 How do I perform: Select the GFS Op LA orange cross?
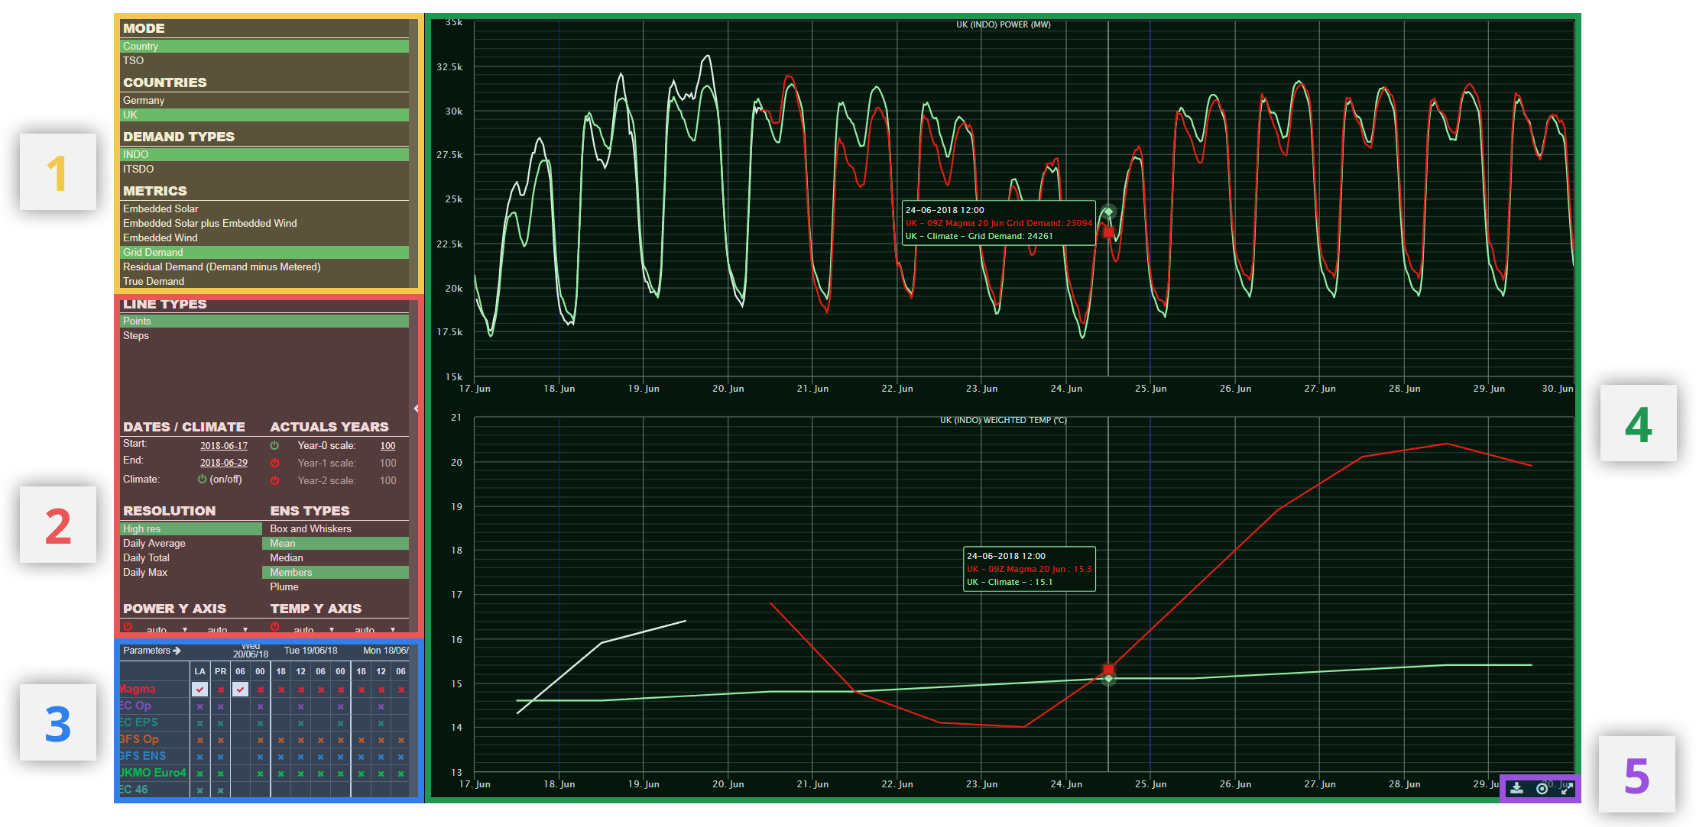tap(199, 740)
